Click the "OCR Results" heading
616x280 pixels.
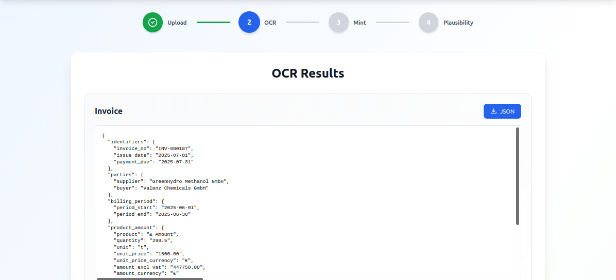(307, 73)
